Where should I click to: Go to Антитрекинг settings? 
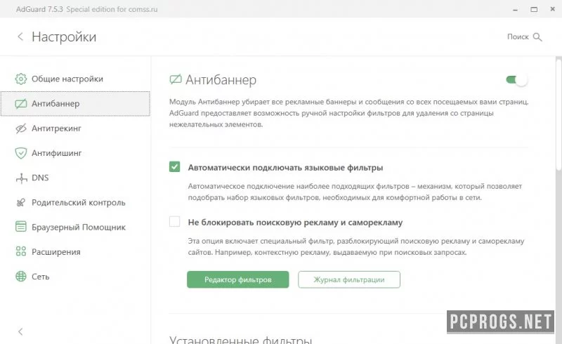pos(75,128)
